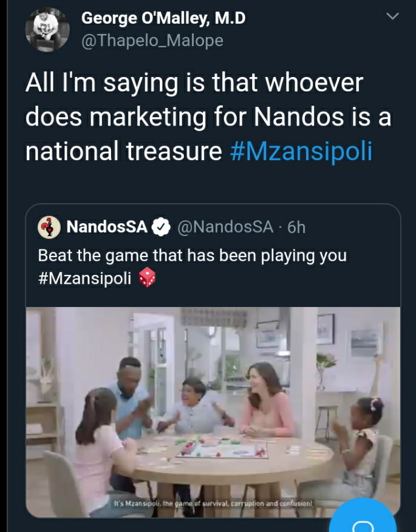Screen dimensions: 416x532
Task: Open the 6h timestamp of quoted tweet
Action: [x=296, y=227]
